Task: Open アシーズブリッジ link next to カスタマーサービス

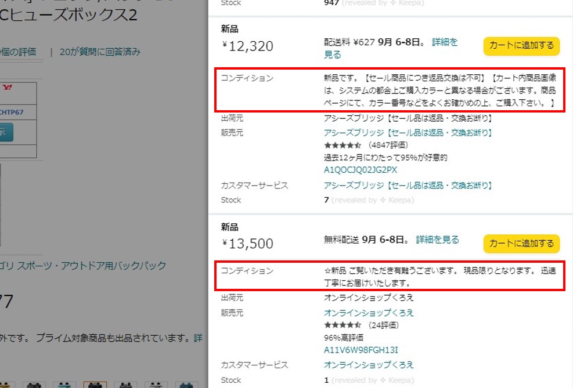Action: click(x=408, y=186)
